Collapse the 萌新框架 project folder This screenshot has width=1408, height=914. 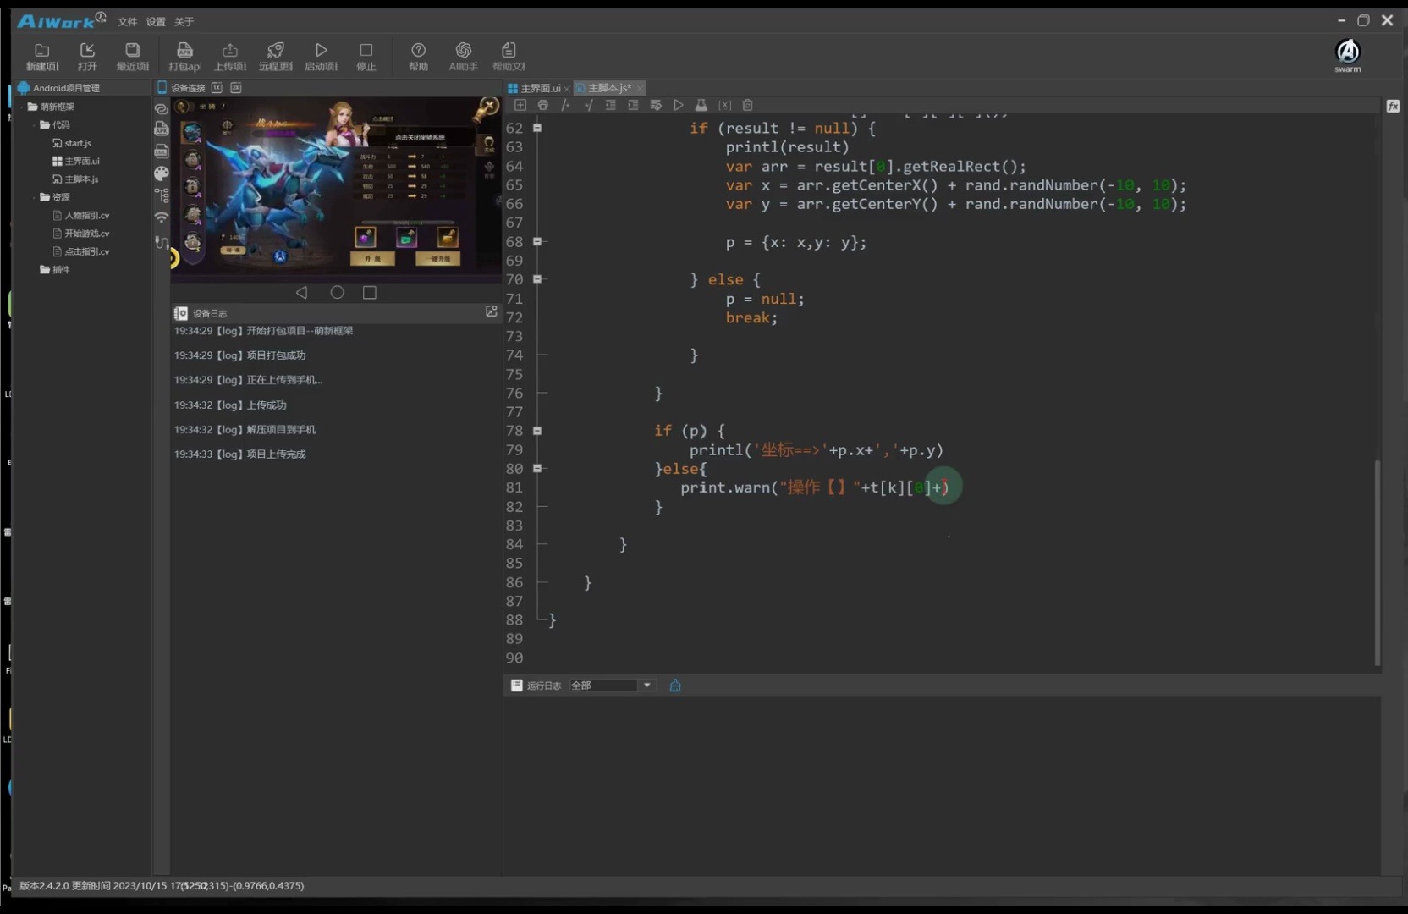(x=23, y=107)
